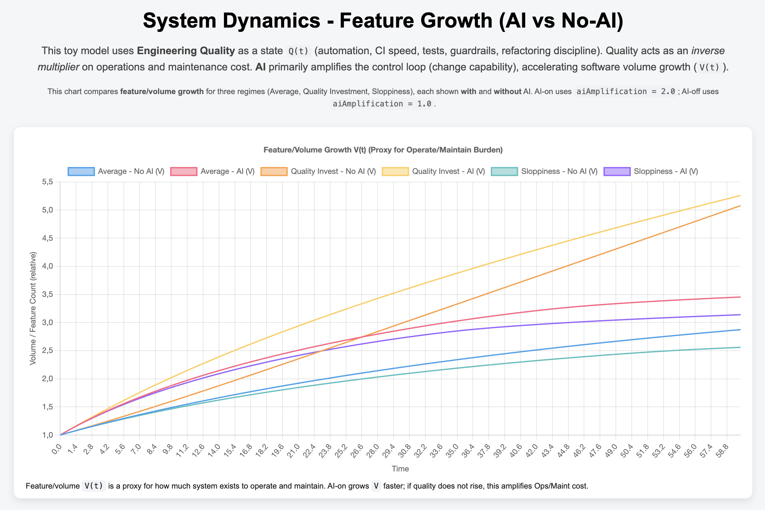Select the "Time" axis label
The height and width of the screenshot is (510, 765).
point(400,468)
